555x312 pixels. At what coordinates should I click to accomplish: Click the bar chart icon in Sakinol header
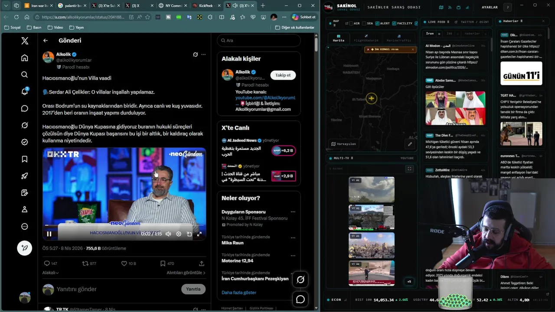[x=467, y=7]
